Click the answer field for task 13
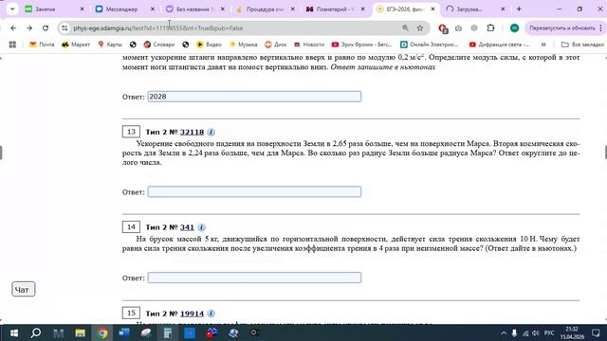 pos(254,191)
